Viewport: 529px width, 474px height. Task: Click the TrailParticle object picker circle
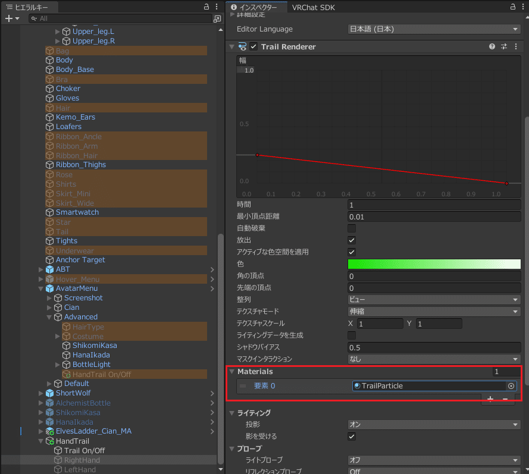[511, 385]
